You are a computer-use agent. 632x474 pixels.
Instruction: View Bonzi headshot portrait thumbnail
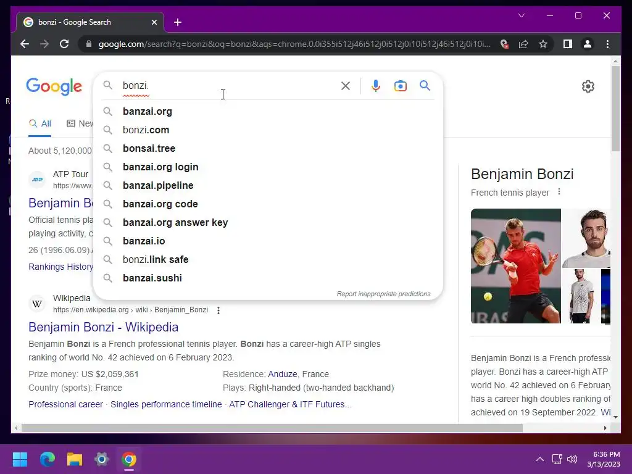(x=586, y=238)
